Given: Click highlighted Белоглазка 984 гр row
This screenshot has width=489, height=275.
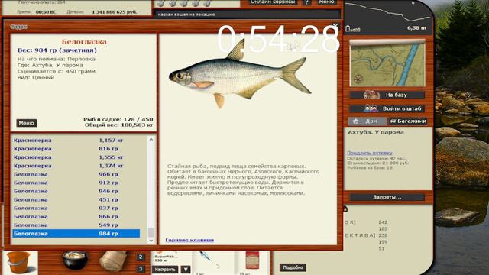Looking at the screenshot, I should click(76, 234).
